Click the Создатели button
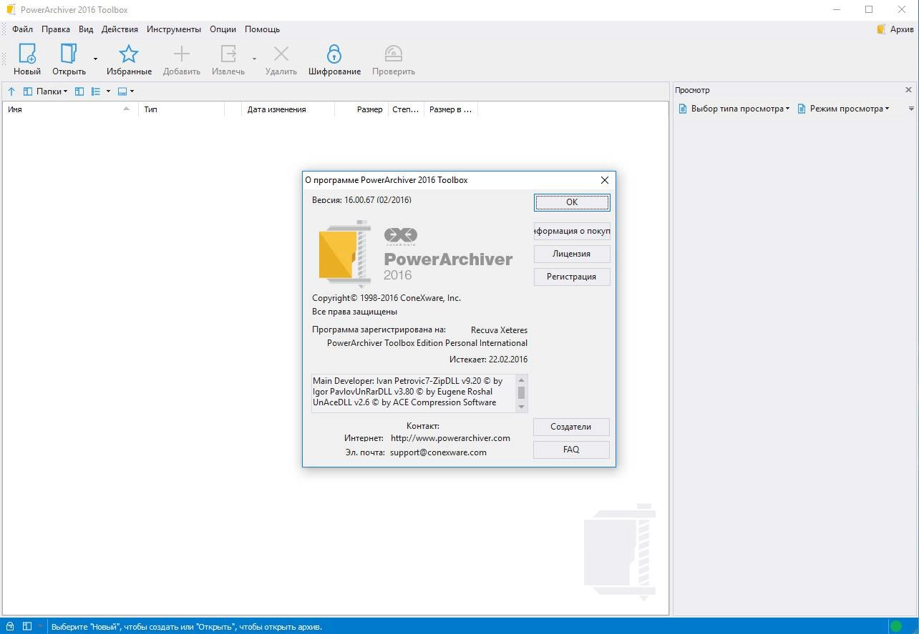The height and width of the screenshot is (634, 919). pos(571,427)
